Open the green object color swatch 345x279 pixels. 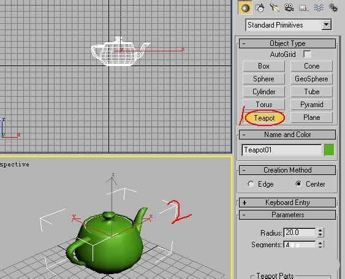point(329,150)
